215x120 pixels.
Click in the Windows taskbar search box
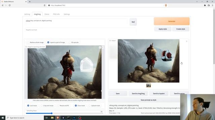(25, 118)
